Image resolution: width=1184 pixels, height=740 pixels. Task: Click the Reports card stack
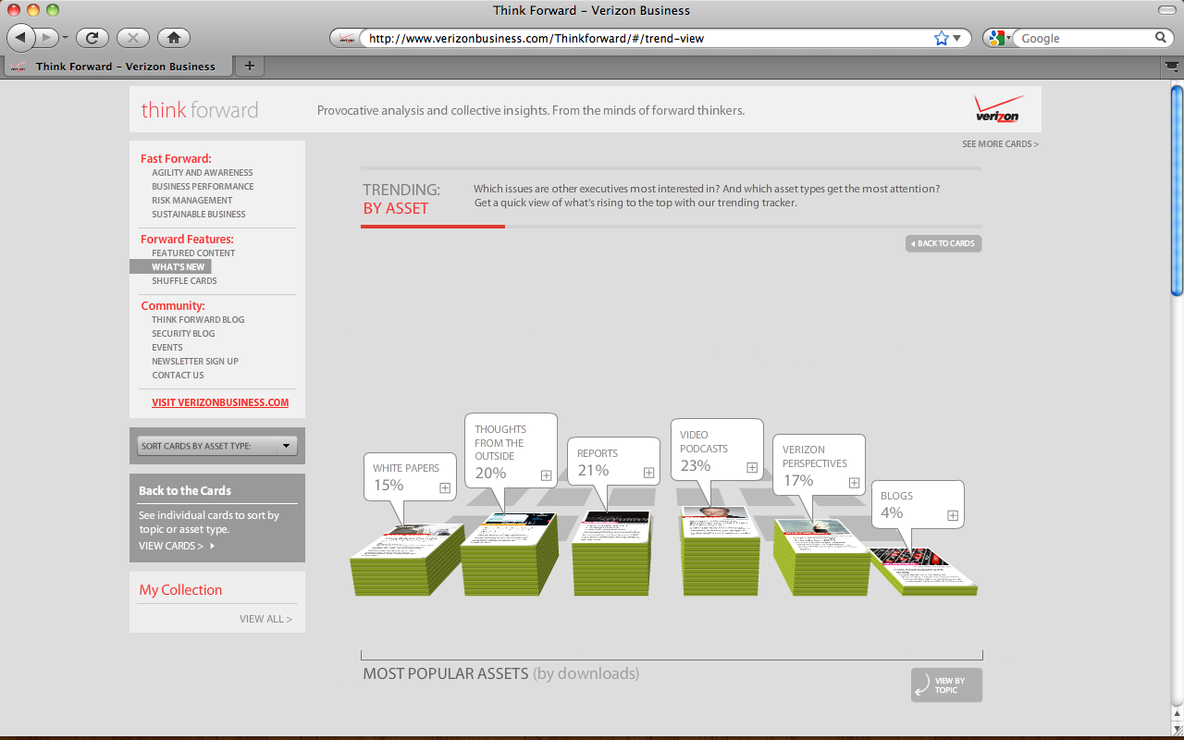[x=610, y=553]
